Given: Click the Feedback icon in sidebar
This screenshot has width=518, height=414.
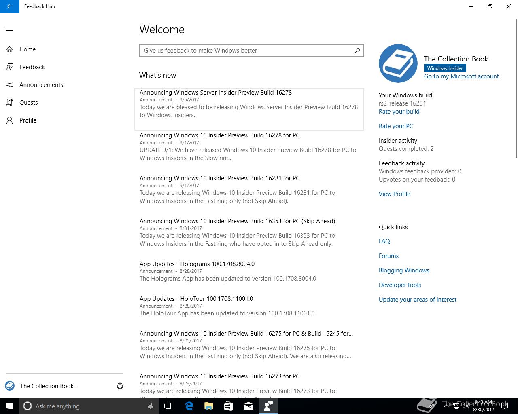Looking at the screenshot, I should click(10, 67).
